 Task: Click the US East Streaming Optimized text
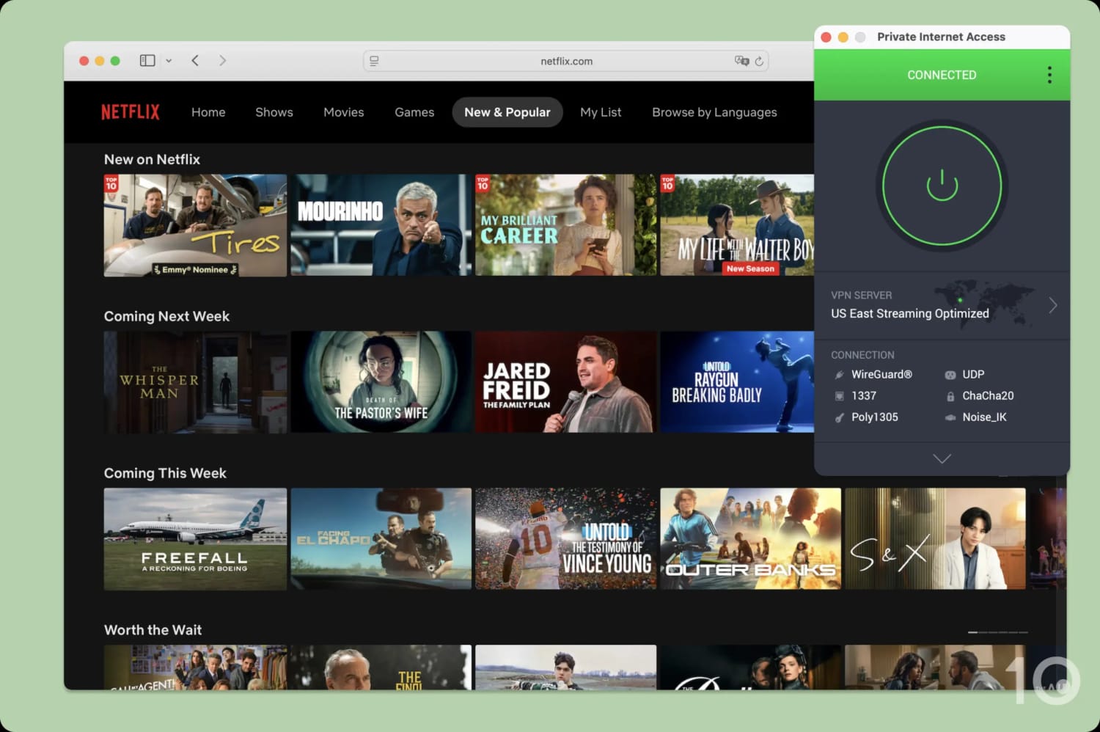tap(909, 313)
